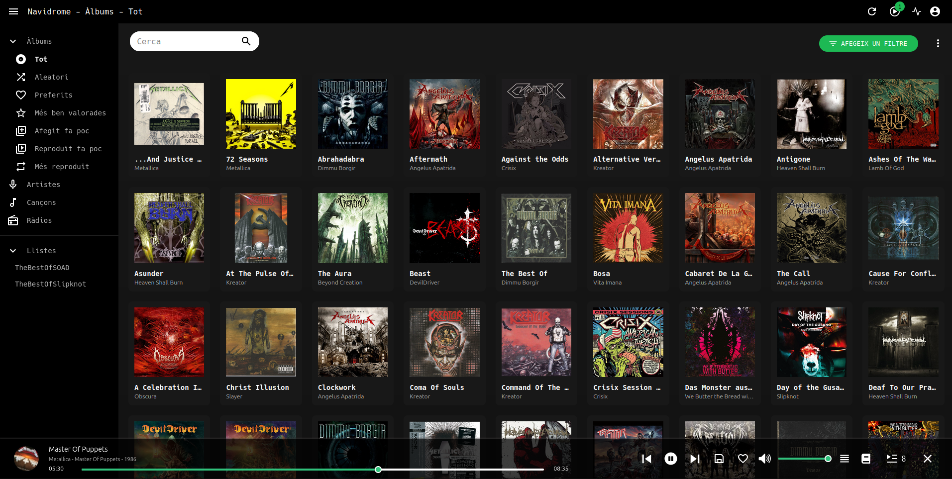This screenshot has height=479, width=952.
Task: Click the DevilDriver artist link under Beast
Action: click(x=424, y=283)
